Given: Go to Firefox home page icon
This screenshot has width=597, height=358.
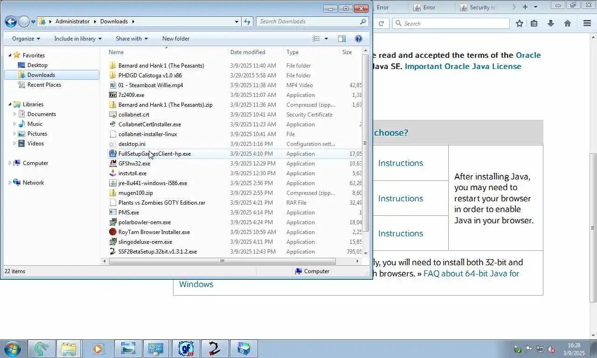Looking at the screenshot, I should coord(568,23).
